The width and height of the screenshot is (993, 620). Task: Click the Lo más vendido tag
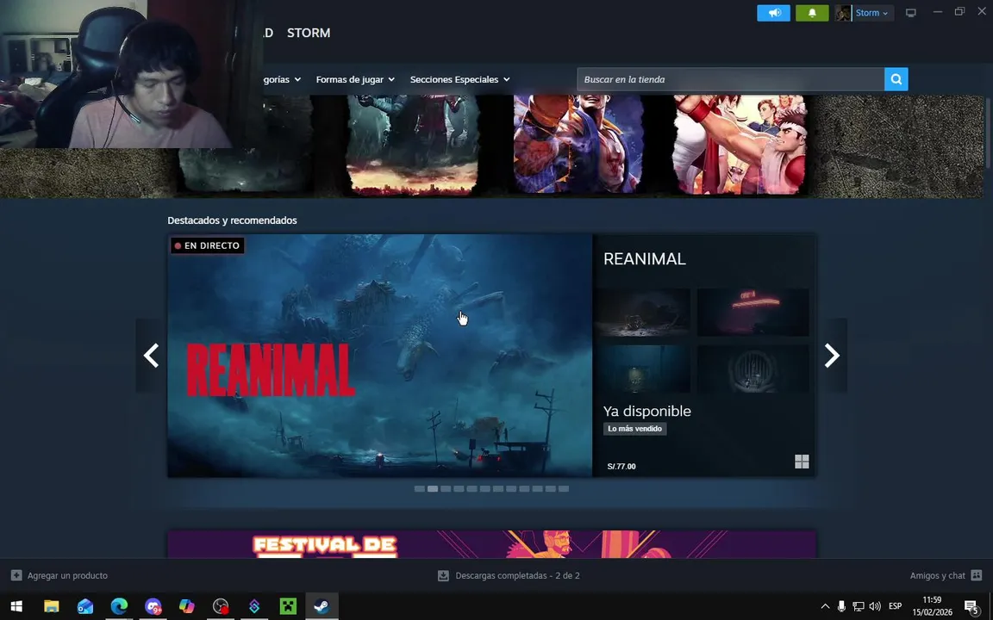[634, 429]
